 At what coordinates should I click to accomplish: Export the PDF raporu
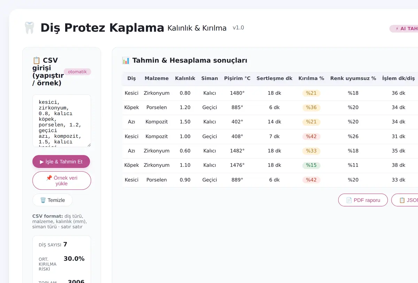click(363, 200)
